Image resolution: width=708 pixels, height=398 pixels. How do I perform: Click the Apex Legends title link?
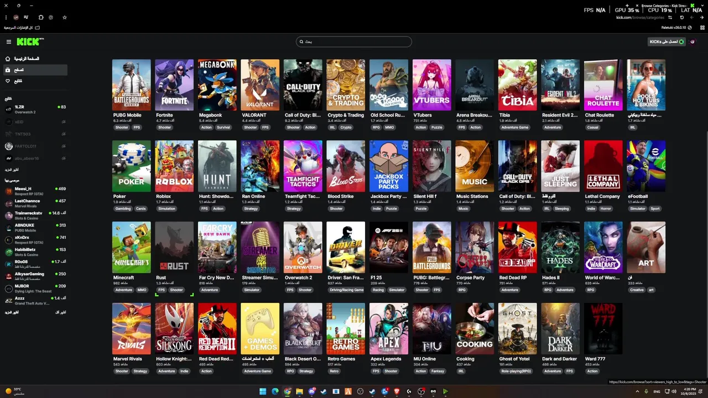coord(386,359)
